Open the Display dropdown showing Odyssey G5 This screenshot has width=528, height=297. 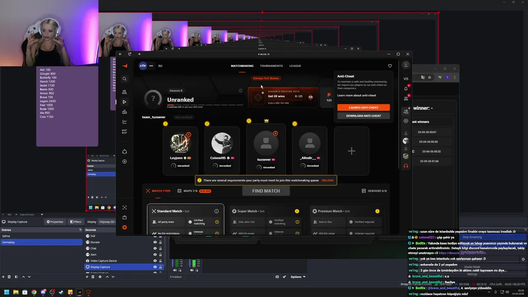tap(107, 222)
